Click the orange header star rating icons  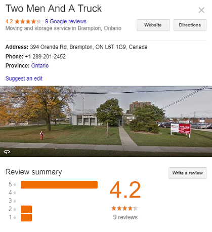28,21
